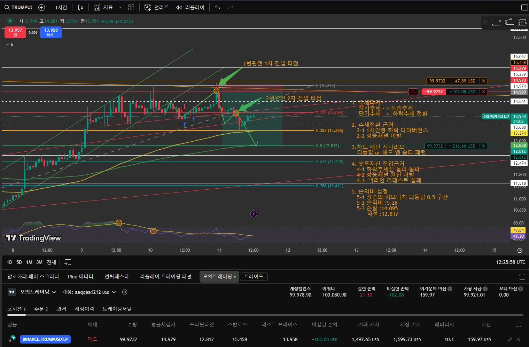Image resolution: width=529 pixels, height=347 pixels.
Task: Close the TRUMPUSDT.P position row
Action: click(518, 339)
